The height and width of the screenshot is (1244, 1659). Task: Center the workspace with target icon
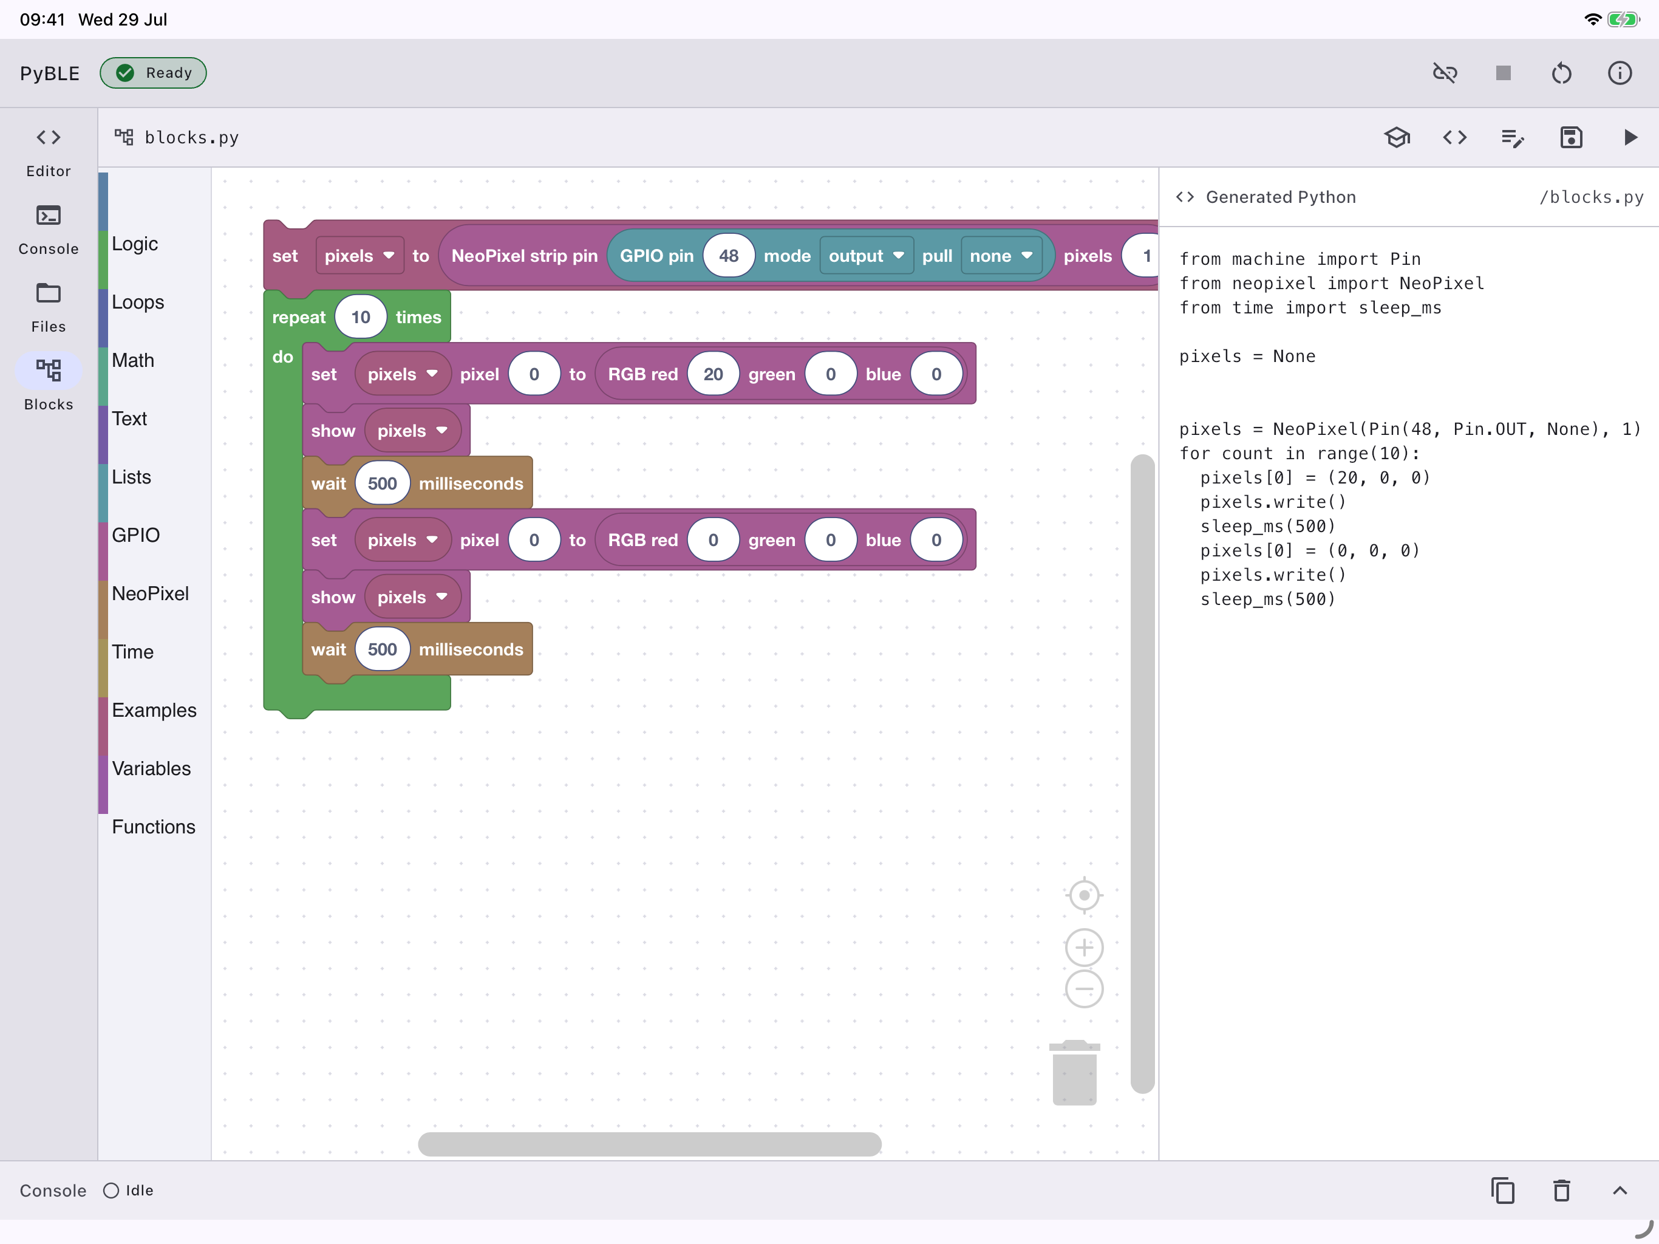[1084, 895]
